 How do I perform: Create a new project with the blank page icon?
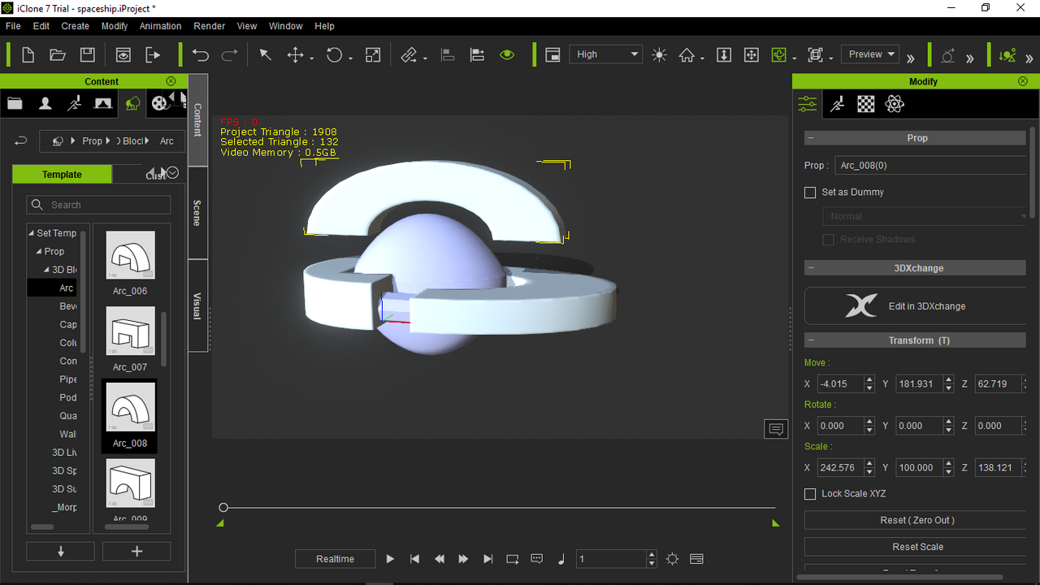pyautogui.click(x=28, y=55)
